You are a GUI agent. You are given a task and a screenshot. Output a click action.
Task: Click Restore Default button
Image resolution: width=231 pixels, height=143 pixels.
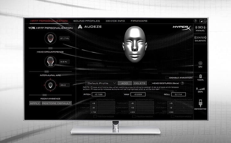(56, 103)
